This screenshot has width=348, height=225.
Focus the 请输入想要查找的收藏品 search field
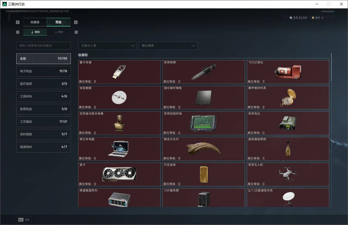[43, 45]
